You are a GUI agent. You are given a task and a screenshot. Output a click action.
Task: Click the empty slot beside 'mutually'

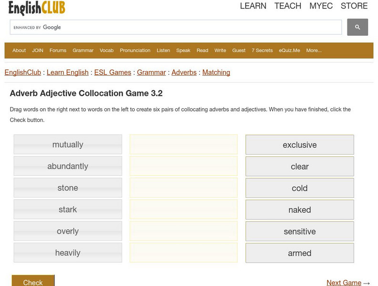[183, 144]
